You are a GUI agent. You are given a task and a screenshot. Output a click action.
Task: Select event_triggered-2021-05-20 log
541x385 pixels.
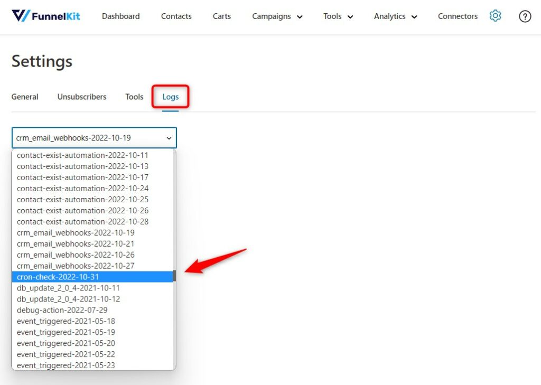click(92, 343)
